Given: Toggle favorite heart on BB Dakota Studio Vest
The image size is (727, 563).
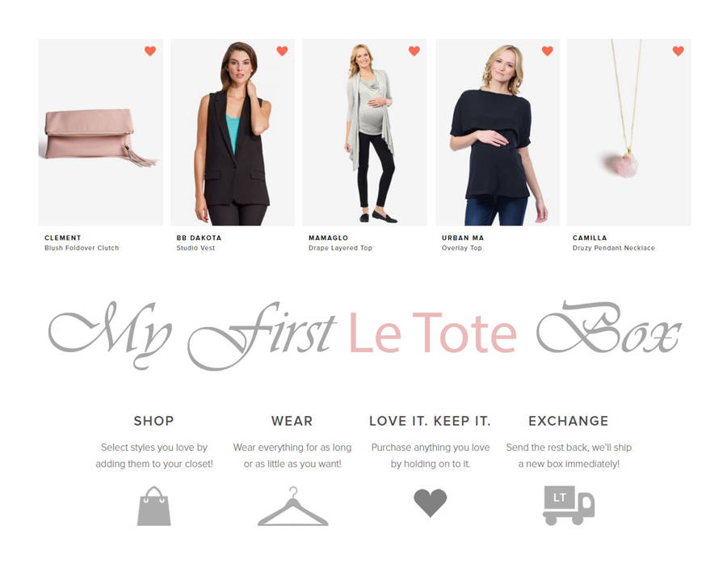Looking at the screenshot, I should [282, 51].
